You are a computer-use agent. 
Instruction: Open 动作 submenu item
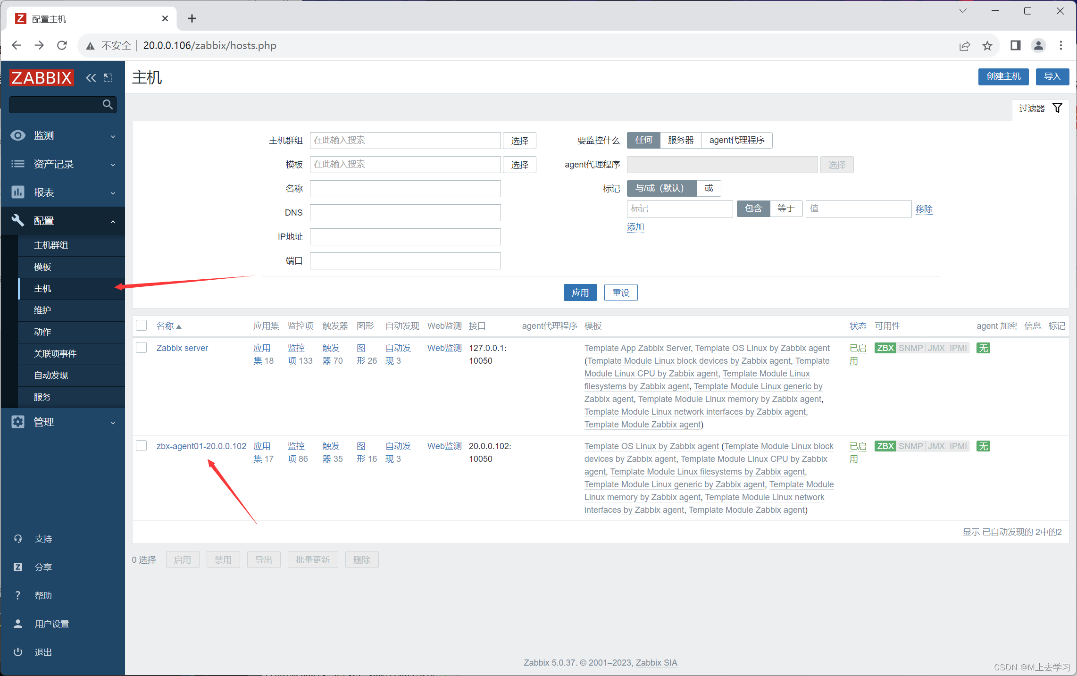71,332
